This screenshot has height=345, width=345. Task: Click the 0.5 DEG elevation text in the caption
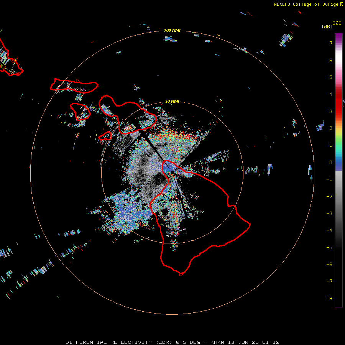(188, 342)
